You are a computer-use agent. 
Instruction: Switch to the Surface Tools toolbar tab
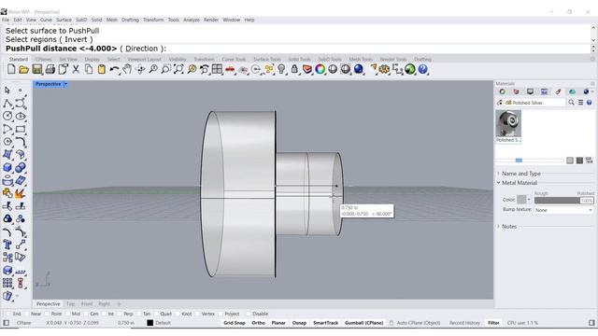pos(267,60)
